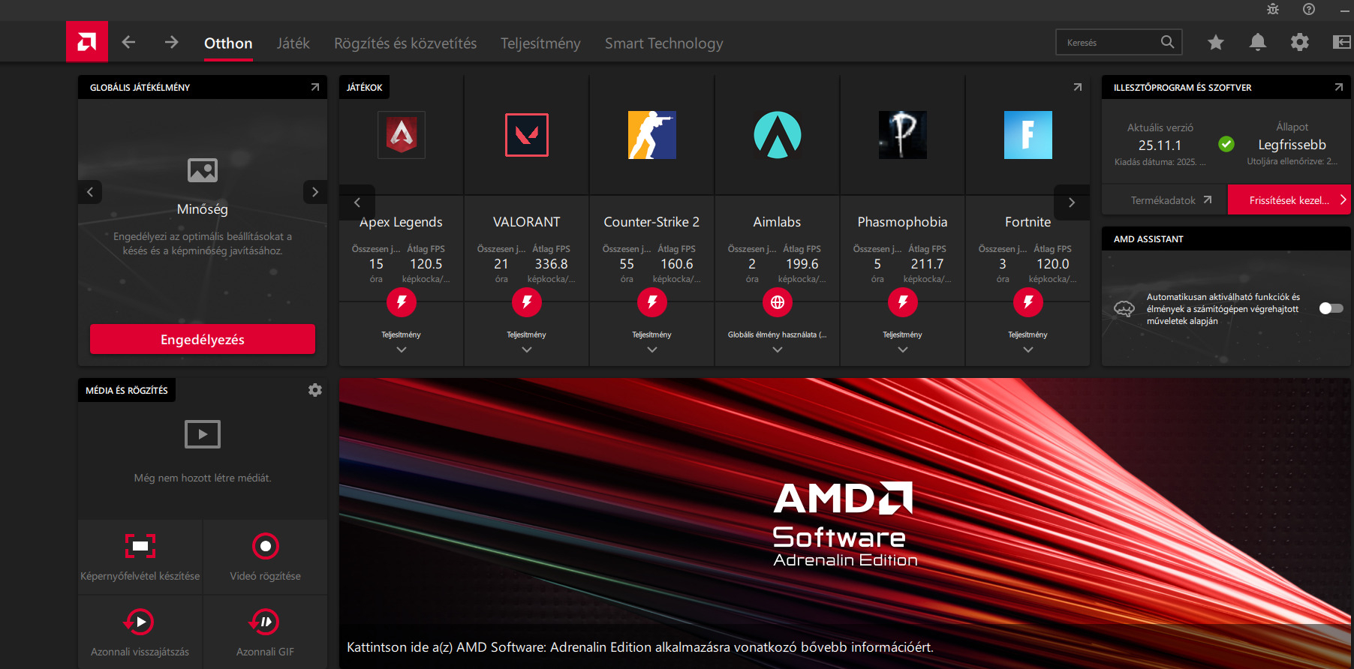
Task: Expand Apex Legends profile dropdown chevron
Action: (402, 349)
